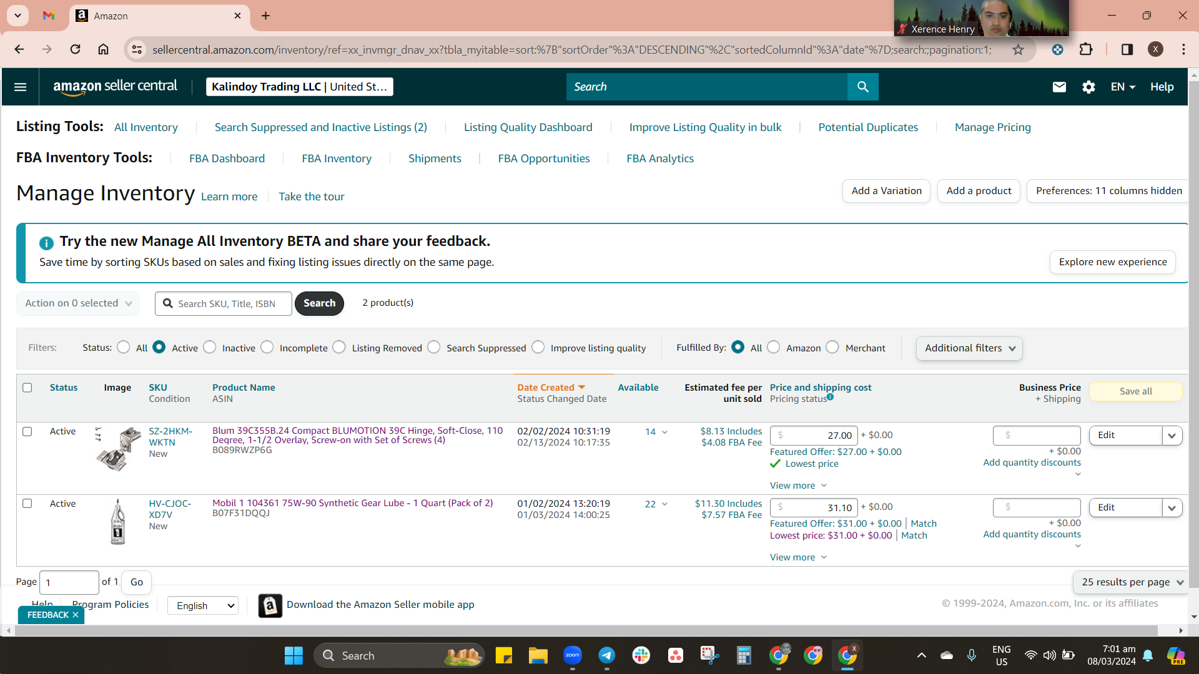The height and width of the screenshot is (674, 1199).
Task: Open the browser extensions puzzle icon
Action: 1086,49
